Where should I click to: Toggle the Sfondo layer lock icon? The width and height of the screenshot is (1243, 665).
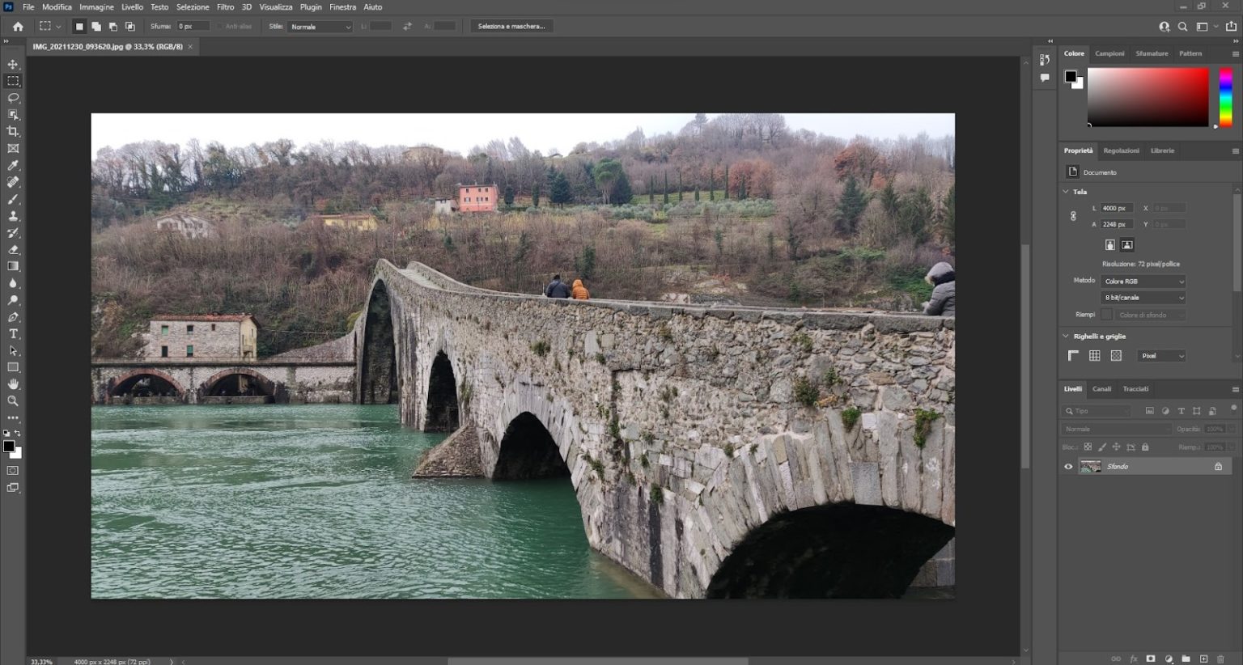[1218, 467]
